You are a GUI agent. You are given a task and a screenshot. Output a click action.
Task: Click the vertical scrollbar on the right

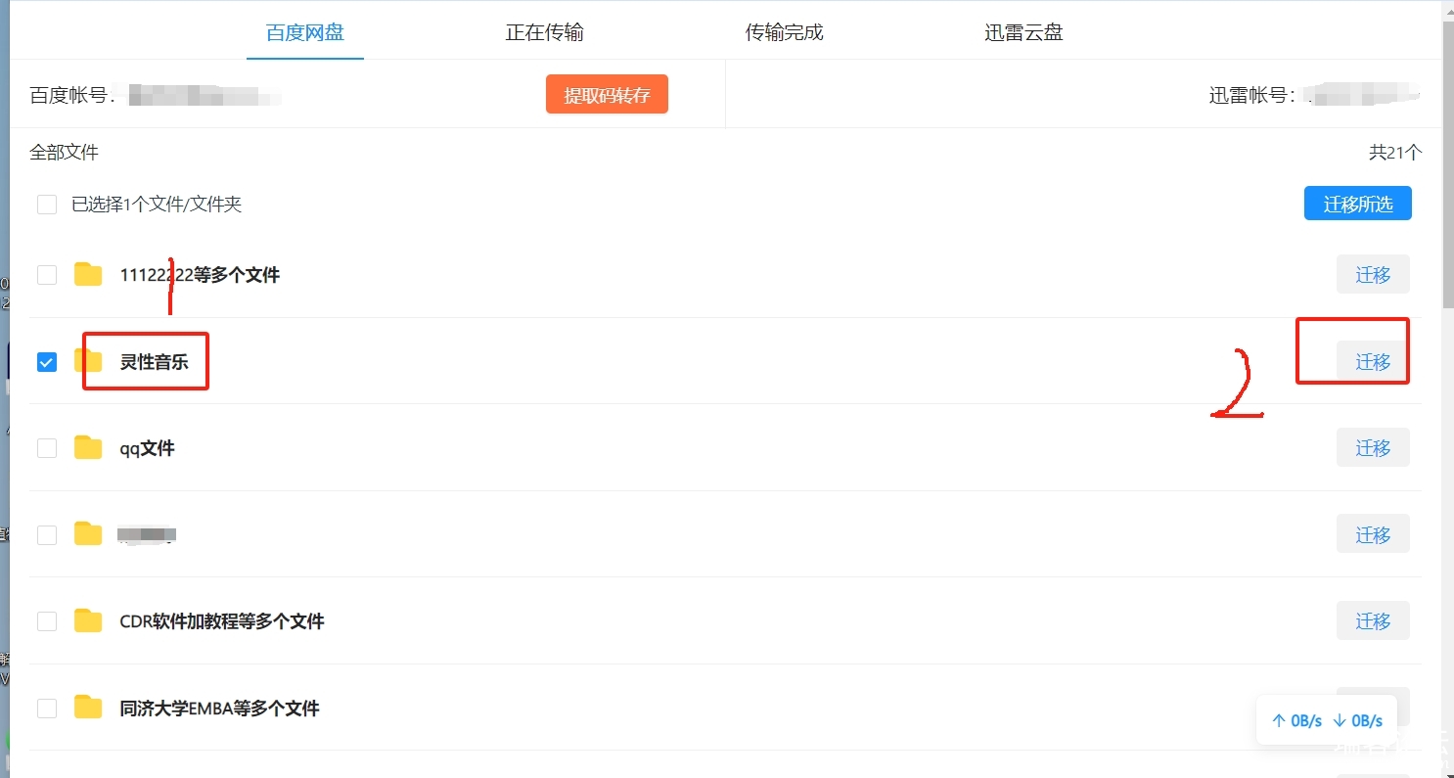[x=1447, y=166]
